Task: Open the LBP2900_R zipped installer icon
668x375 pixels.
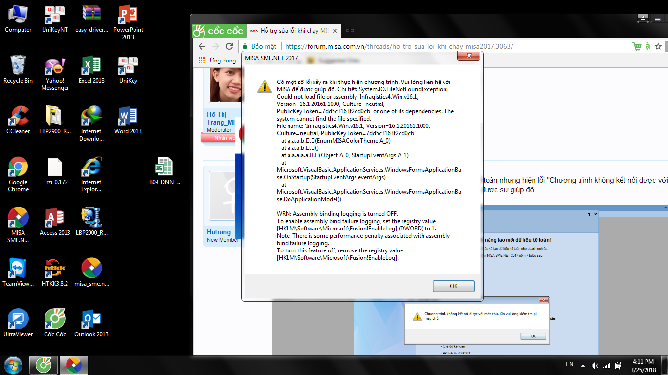Action: tap(91, 222)
